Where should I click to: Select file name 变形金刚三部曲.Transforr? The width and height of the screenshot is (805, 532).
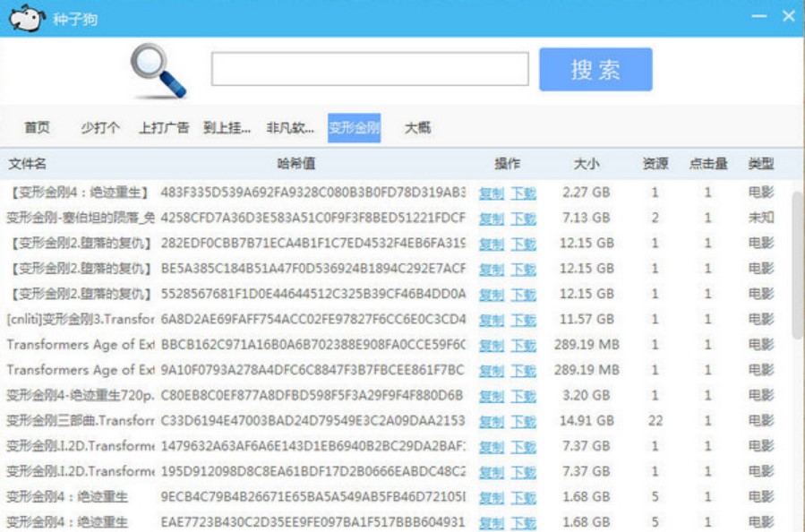pos(80,421)
